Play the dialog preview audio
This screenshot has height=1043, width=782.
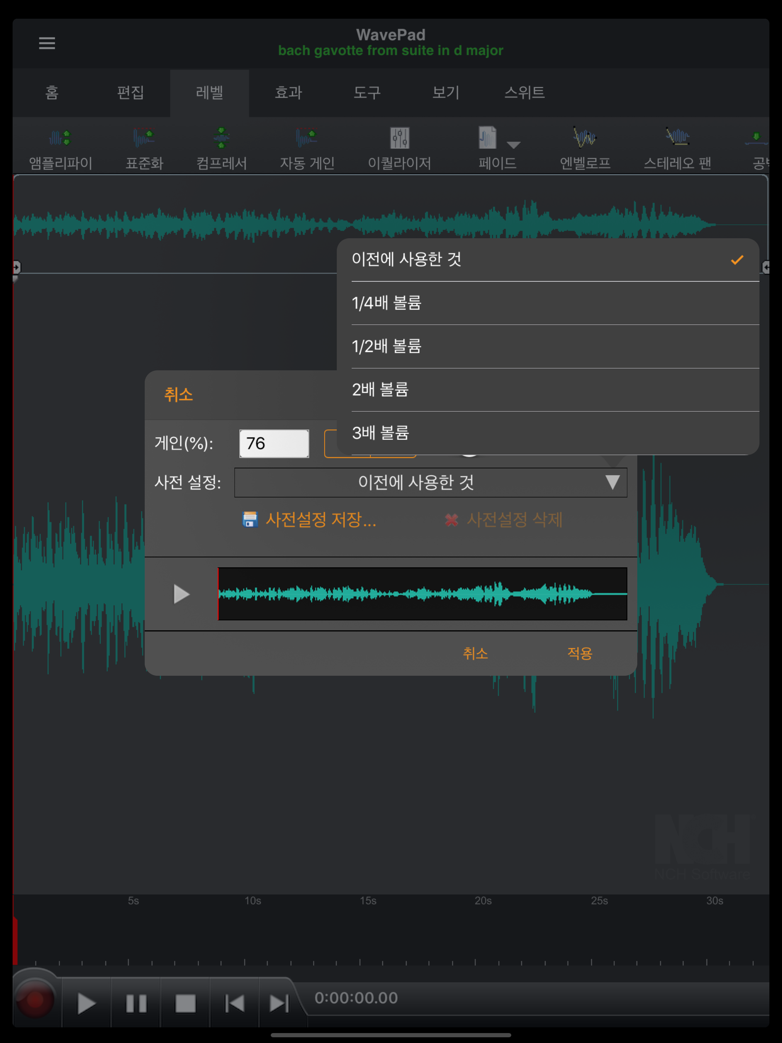pos(181,594)
